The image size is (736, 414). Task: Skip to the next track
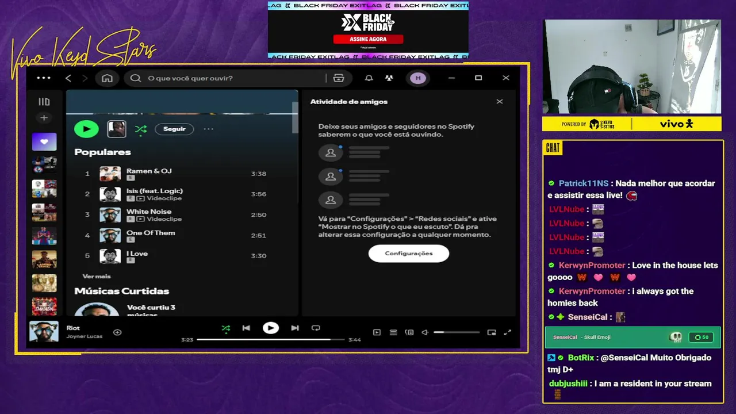click(295, 328)
